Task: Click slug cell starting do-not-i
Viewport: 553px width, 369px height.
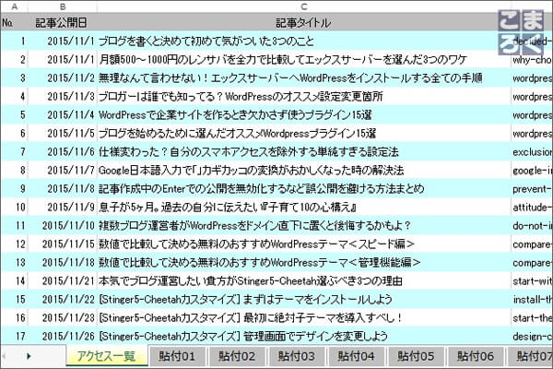Action: click(x=532, y=225)
